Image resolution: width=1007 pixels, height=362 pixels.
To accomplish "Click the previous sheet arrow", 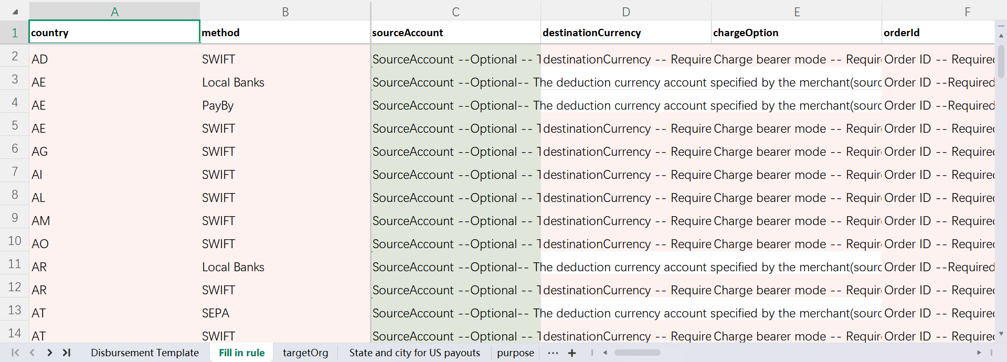I will (33, 353).
